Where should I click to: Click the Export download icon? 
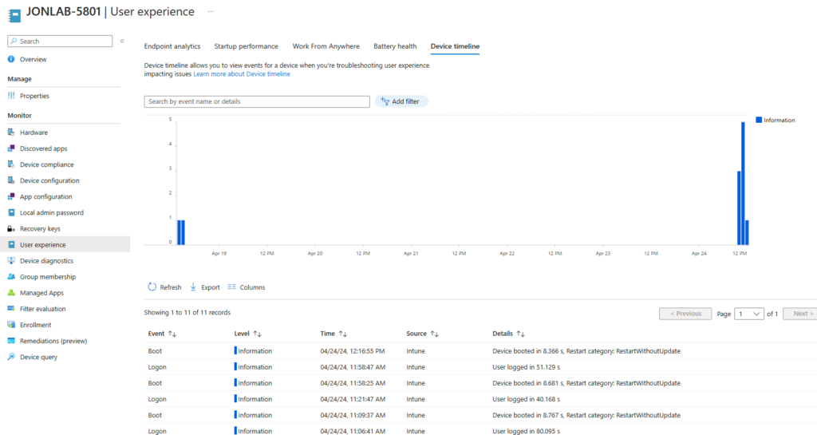[x=193, y=287]
